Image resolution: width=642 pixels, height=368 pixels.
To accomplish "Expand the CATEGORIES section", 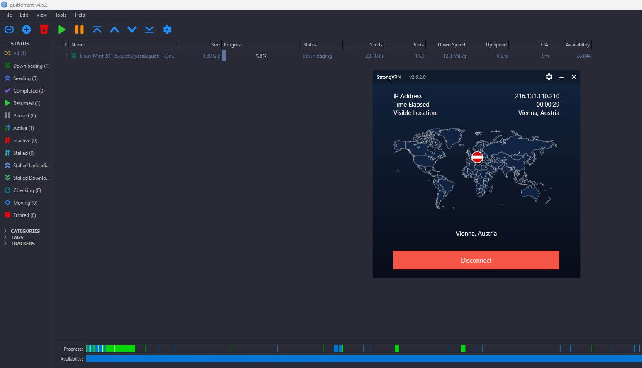I will (5, 231).
